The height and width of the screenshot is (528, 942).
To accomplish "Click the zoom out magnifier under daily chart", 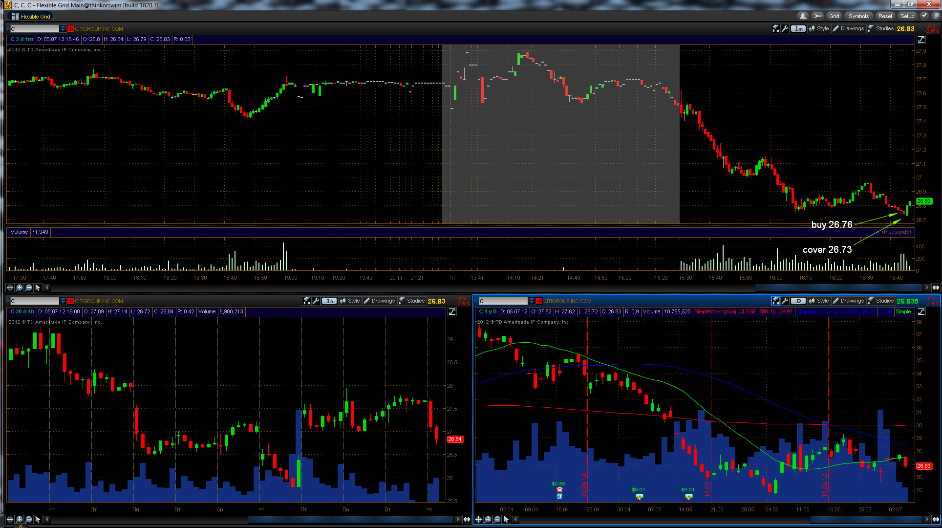I will pos(497,519).
